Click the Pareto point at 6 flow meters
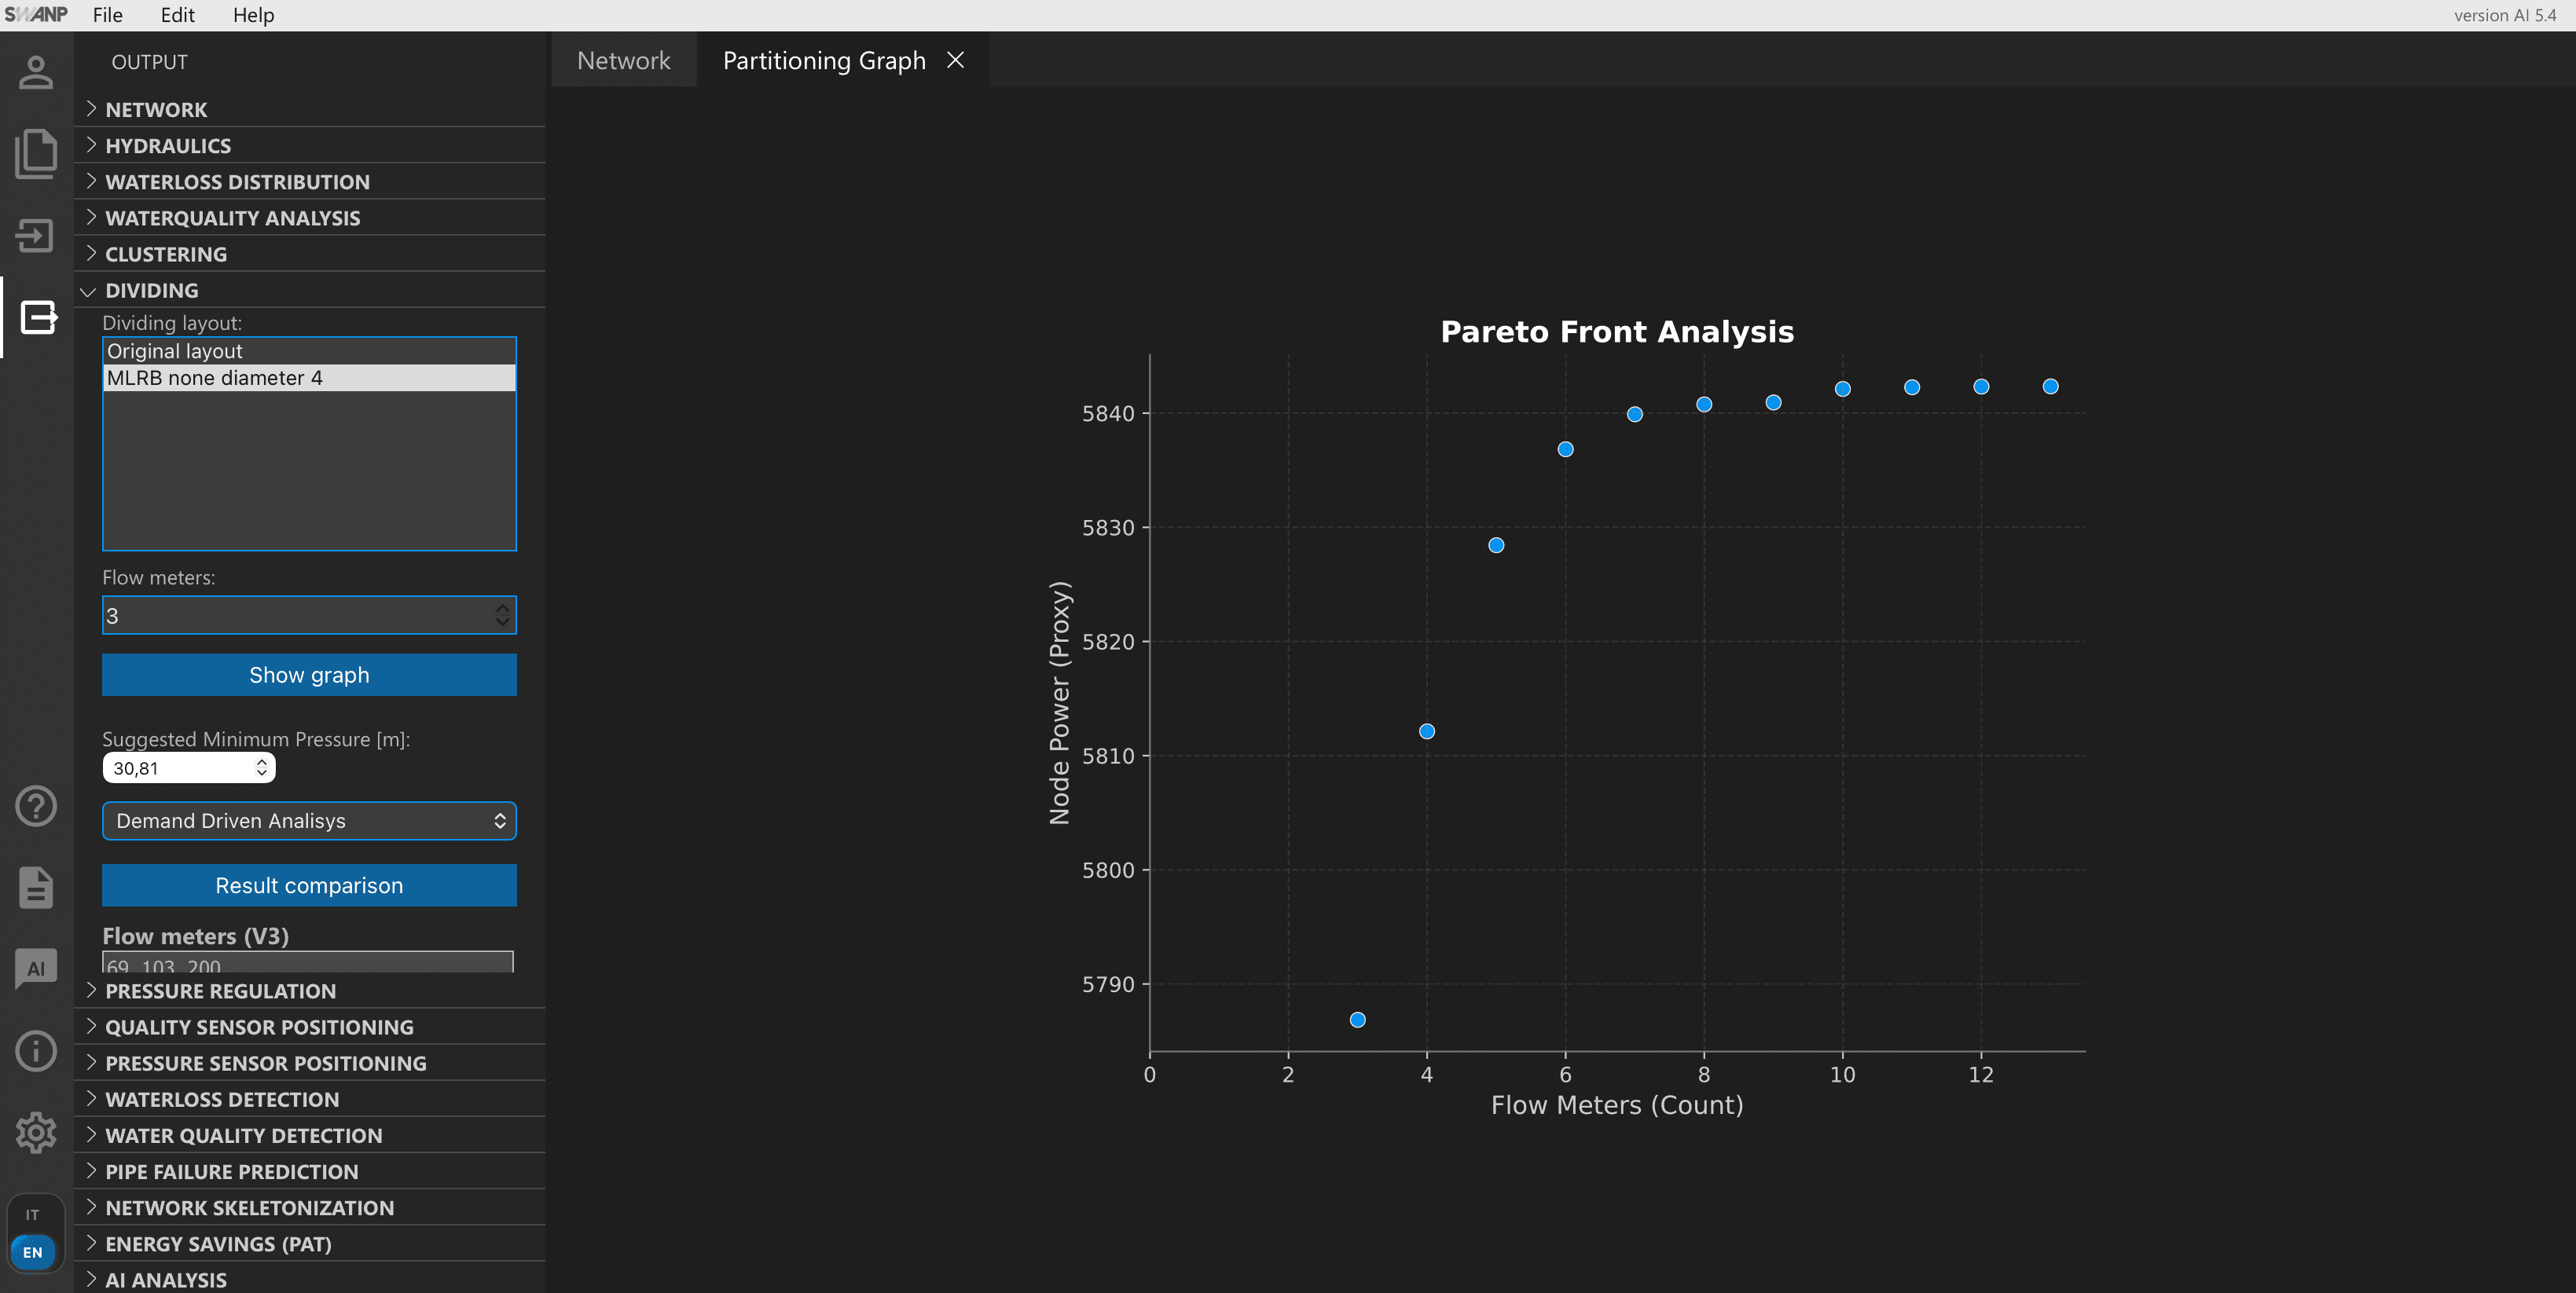2576x1293 pixels. coord(1566,449)
